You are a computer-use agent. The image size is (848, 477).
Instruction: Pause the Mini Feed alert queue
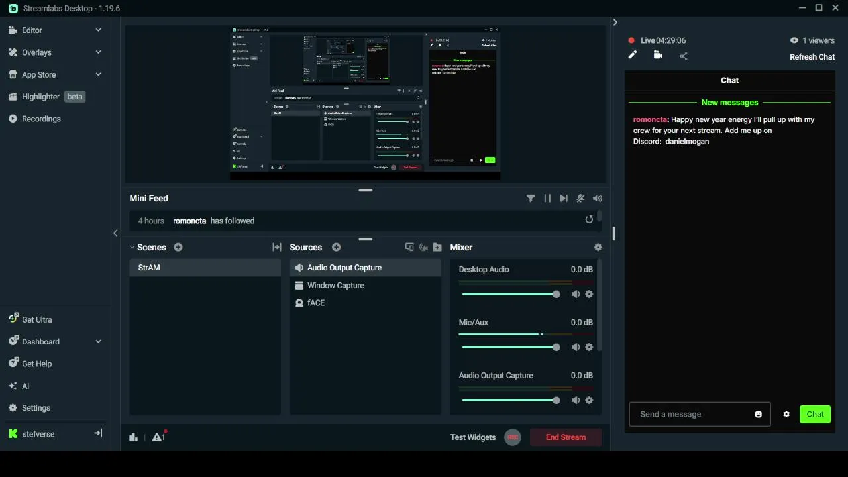click(x=547, y=198)
